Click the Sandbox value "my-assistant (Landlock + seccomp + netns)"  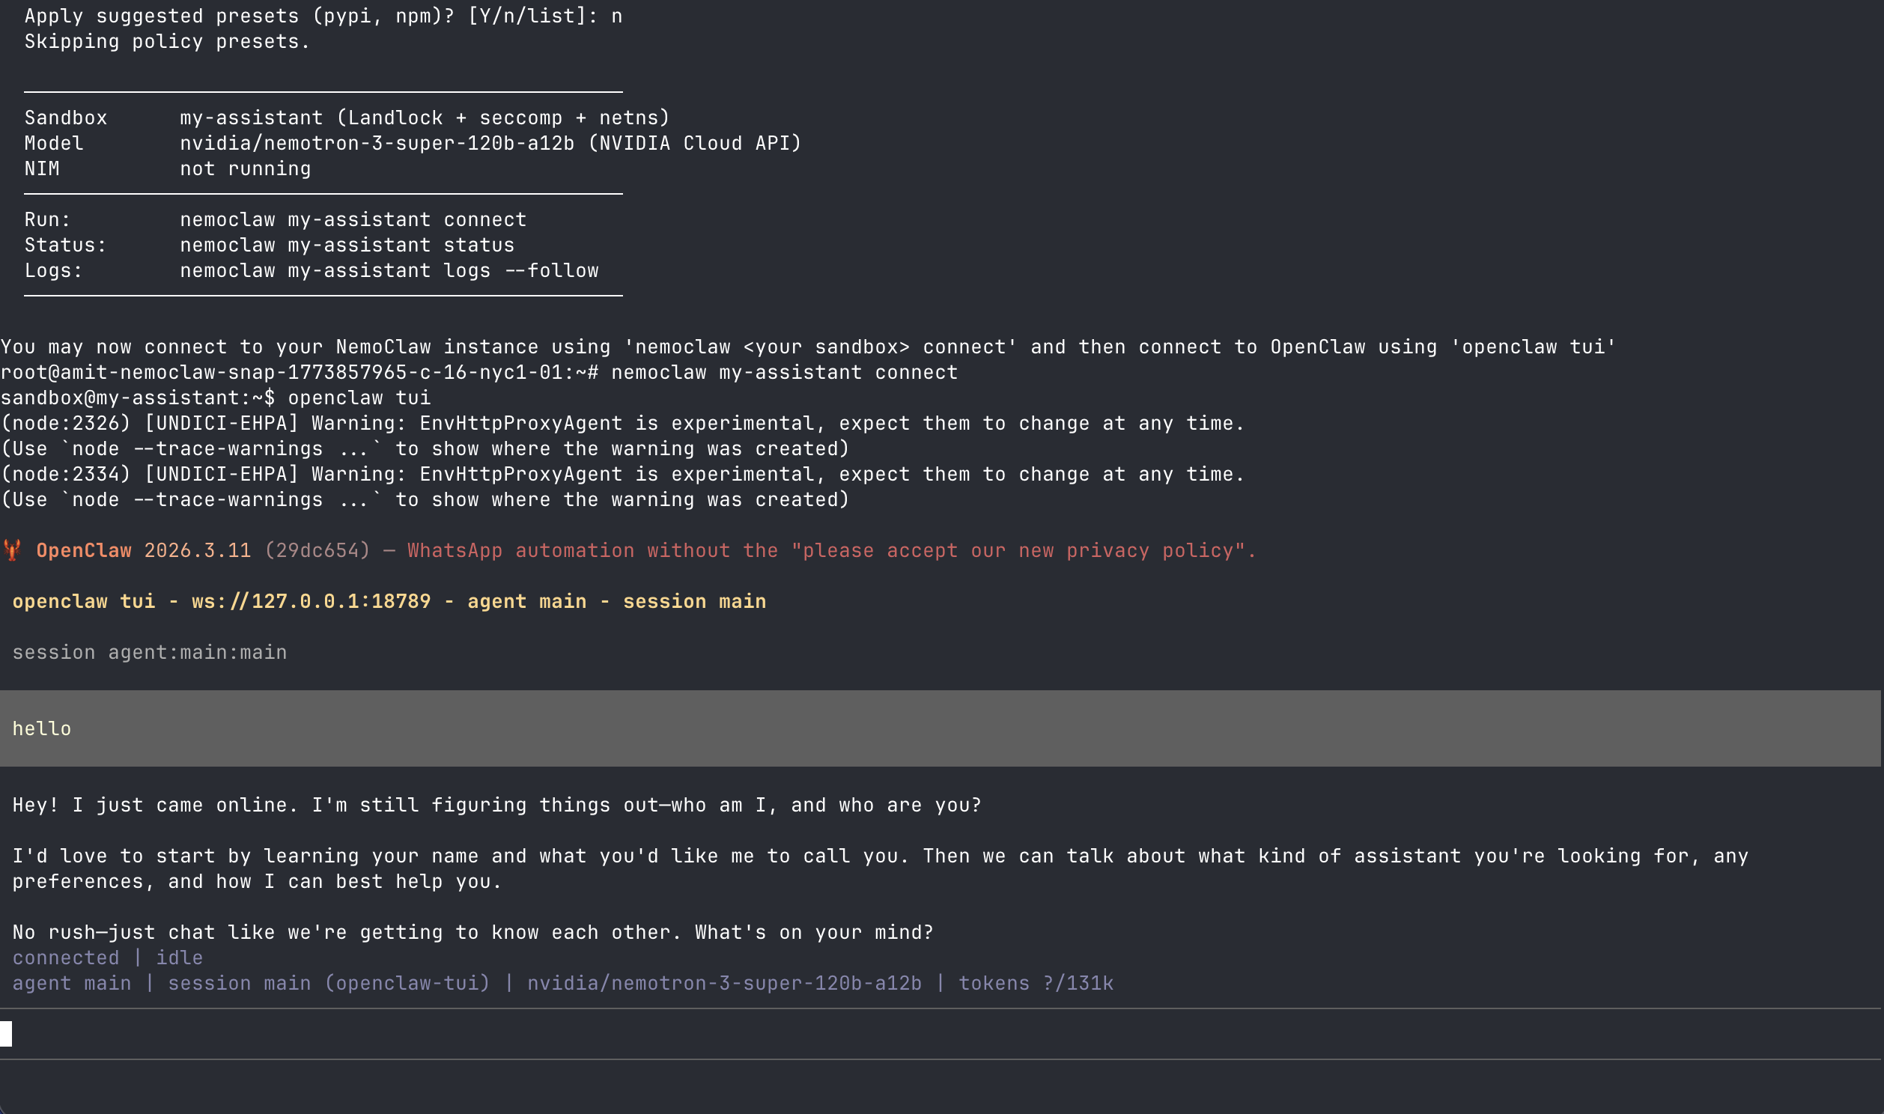coord(424,118)
